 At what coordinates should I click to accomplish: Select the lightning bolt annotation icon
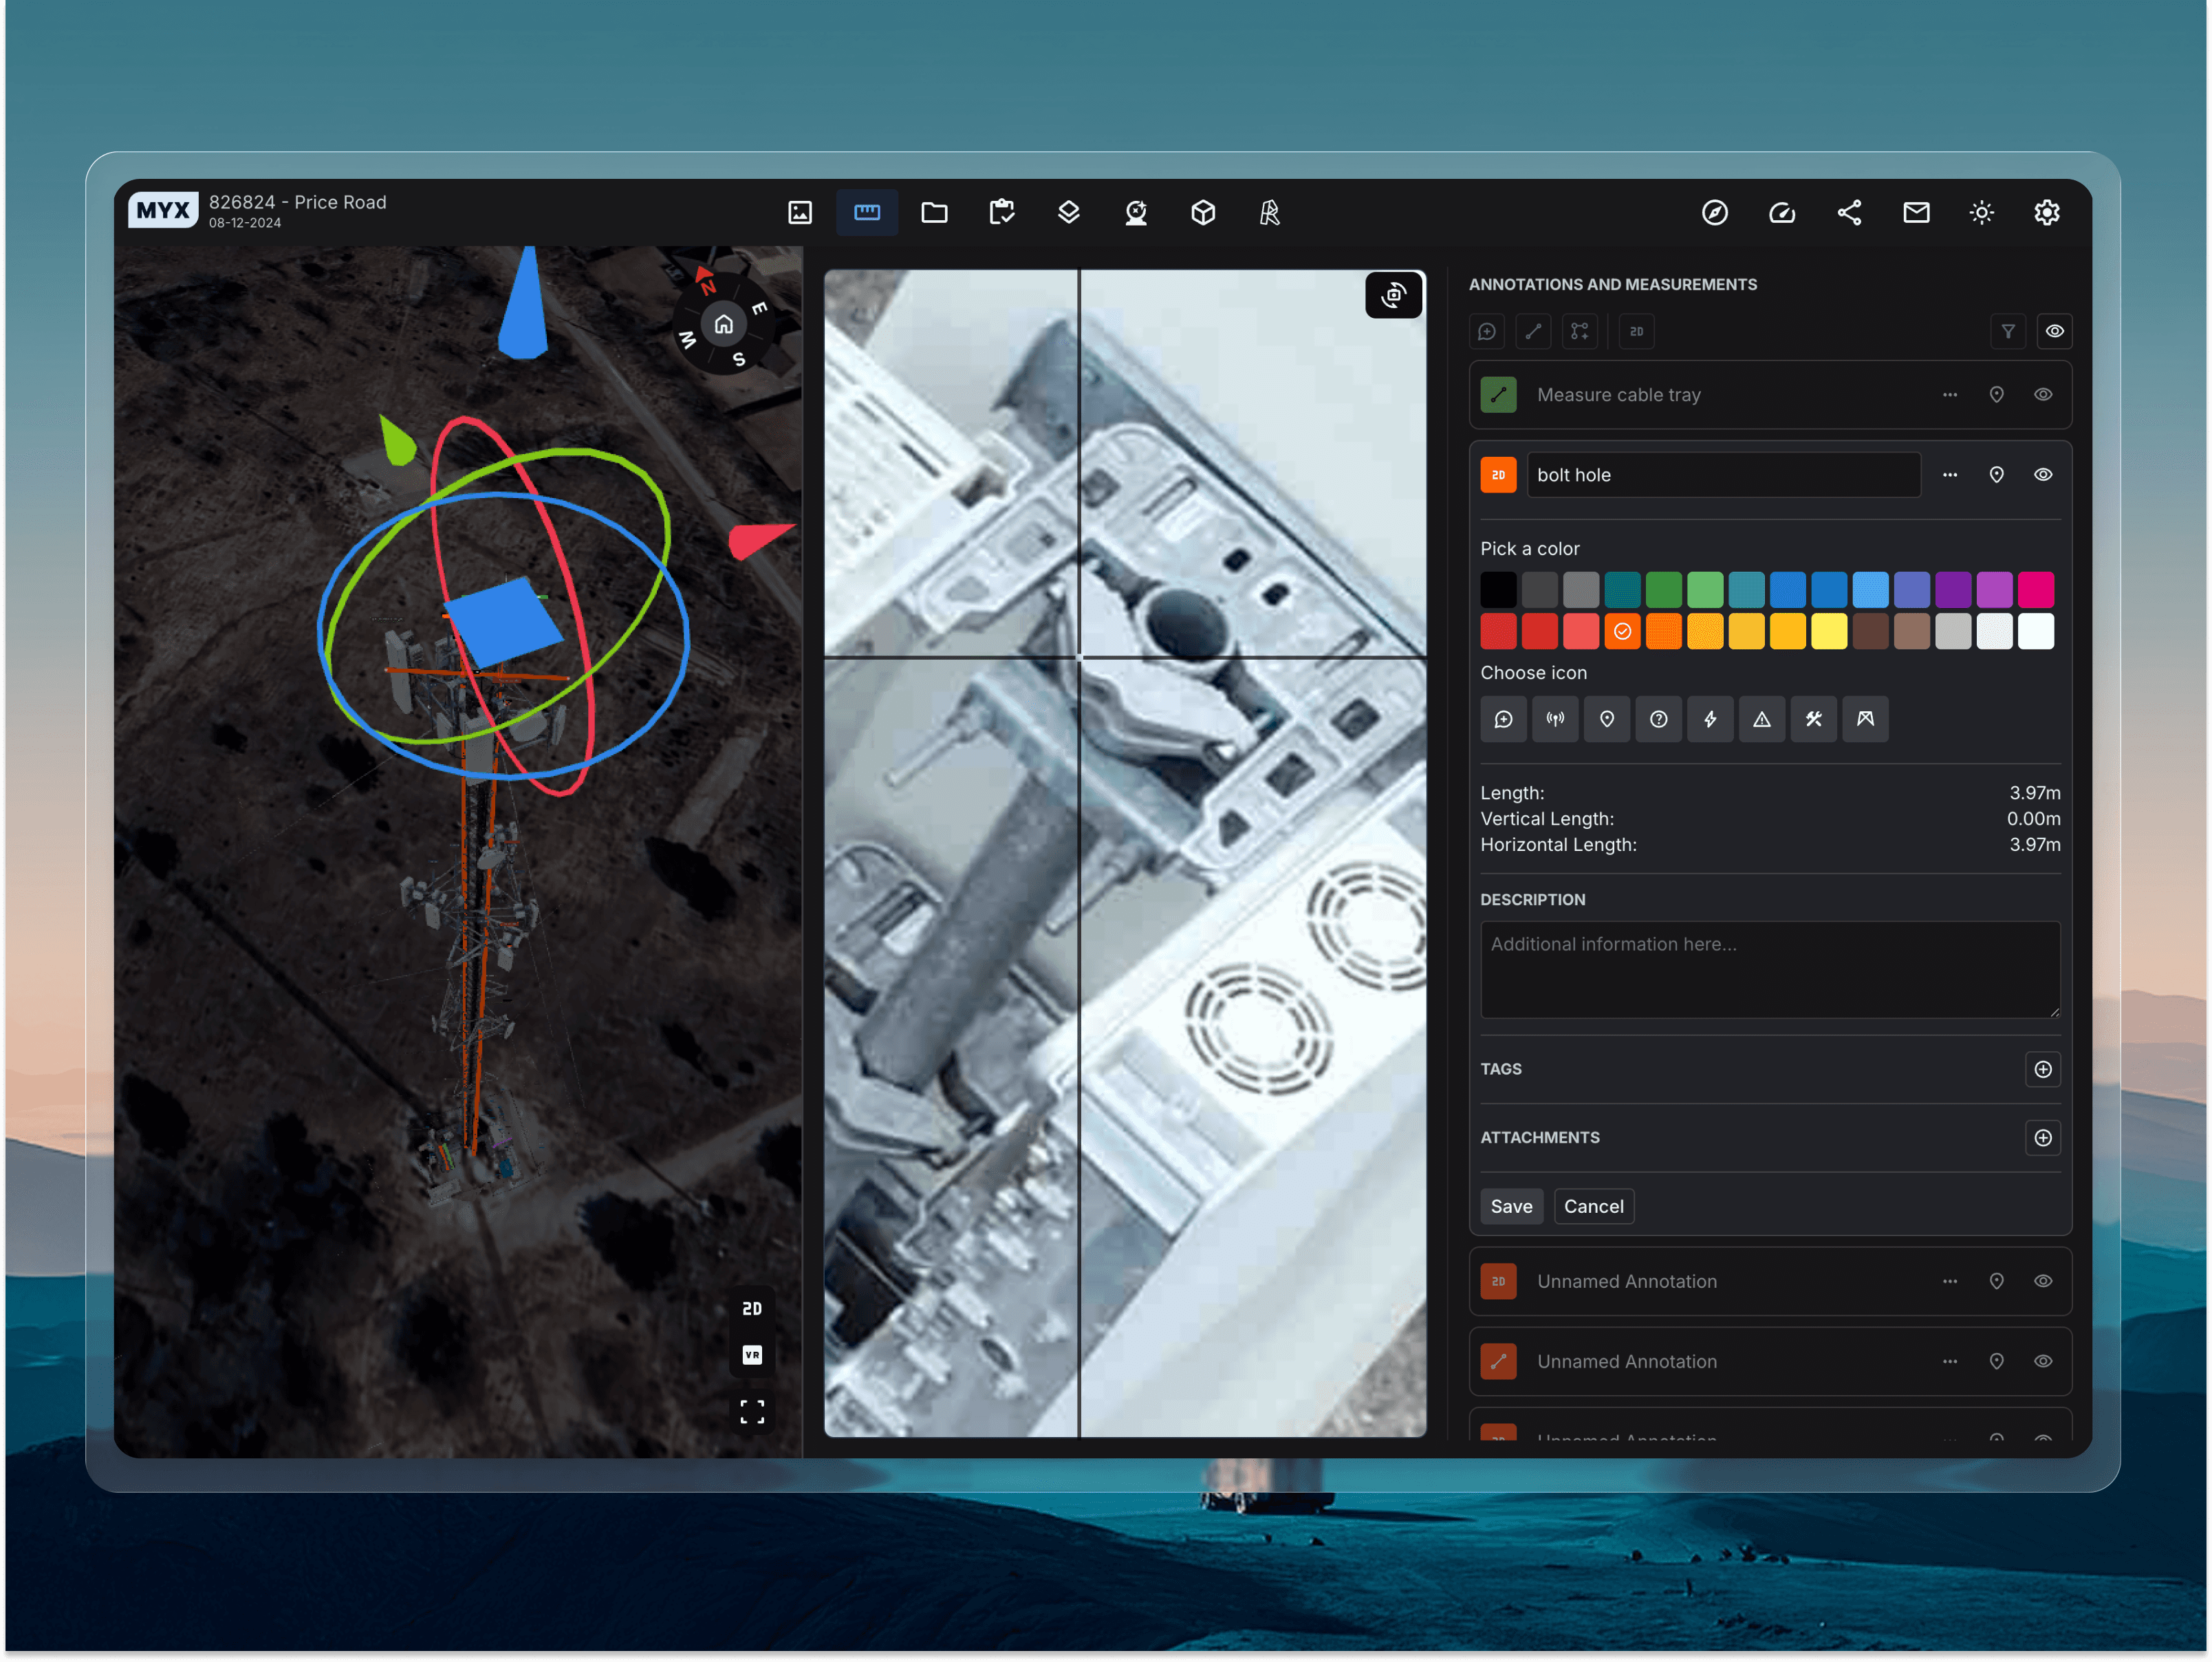tap(1709, 719)
